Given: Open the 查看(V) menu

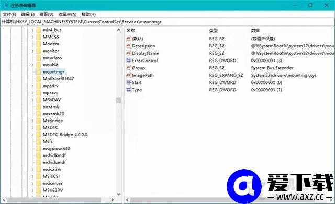Looking at the screenshot, I should [x=47, y=14].
